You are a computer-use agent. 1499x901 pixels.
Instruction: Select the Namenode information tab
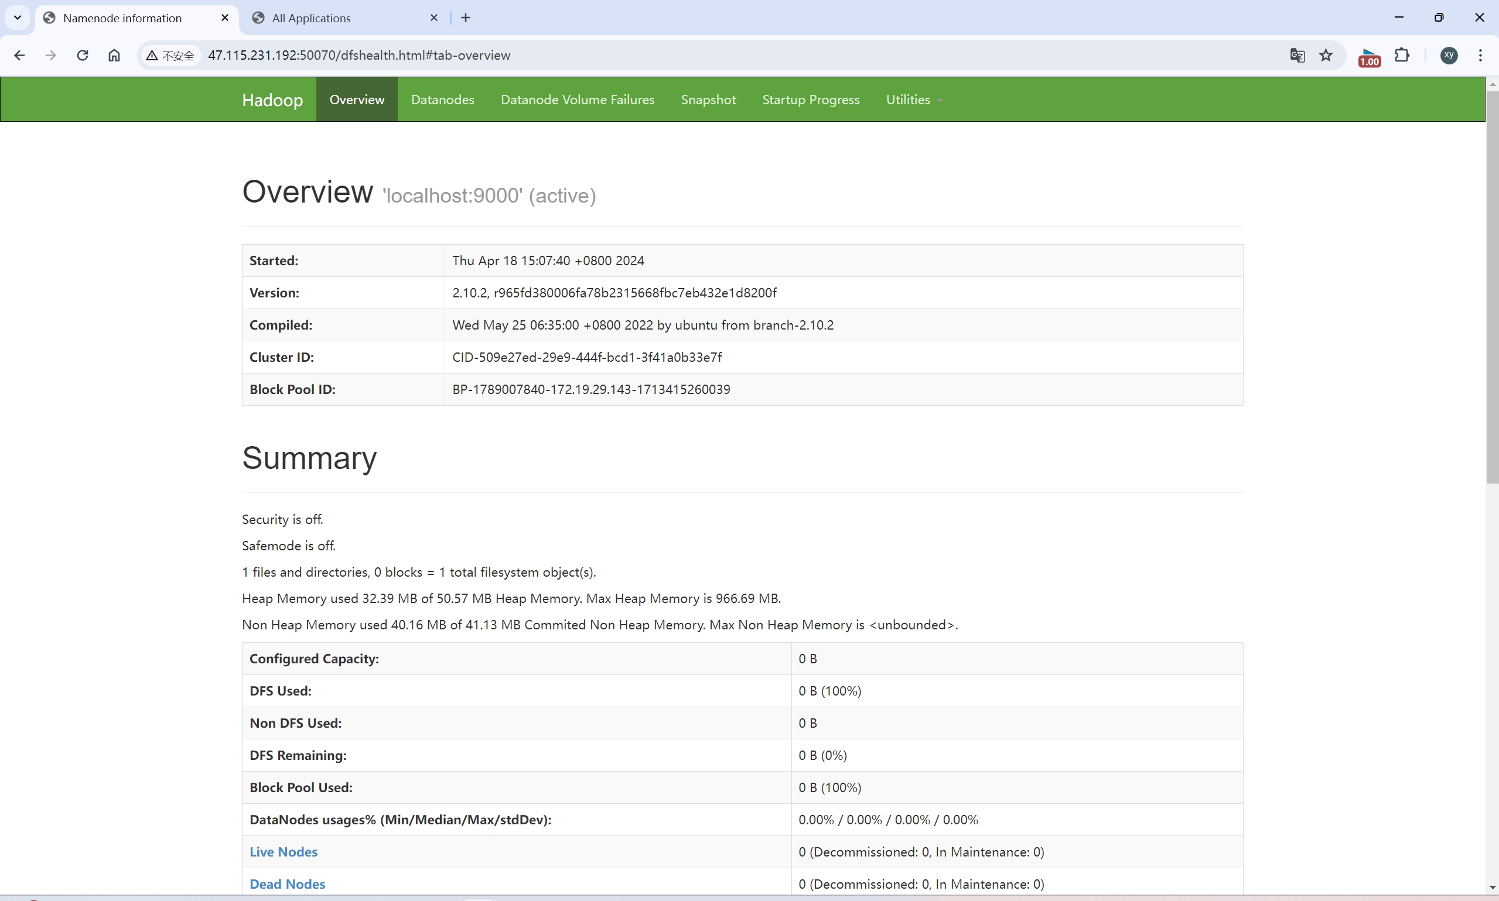[x=122, y=18]
